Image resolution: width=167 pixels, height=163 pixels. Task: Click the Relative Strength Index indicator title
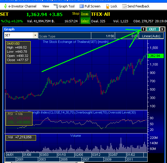76,112
